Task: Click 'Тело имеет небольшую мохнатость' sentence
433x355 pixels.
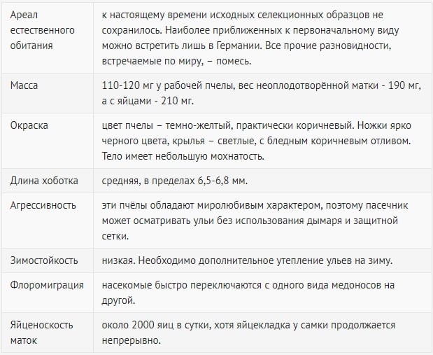Action: pos(183,156)
